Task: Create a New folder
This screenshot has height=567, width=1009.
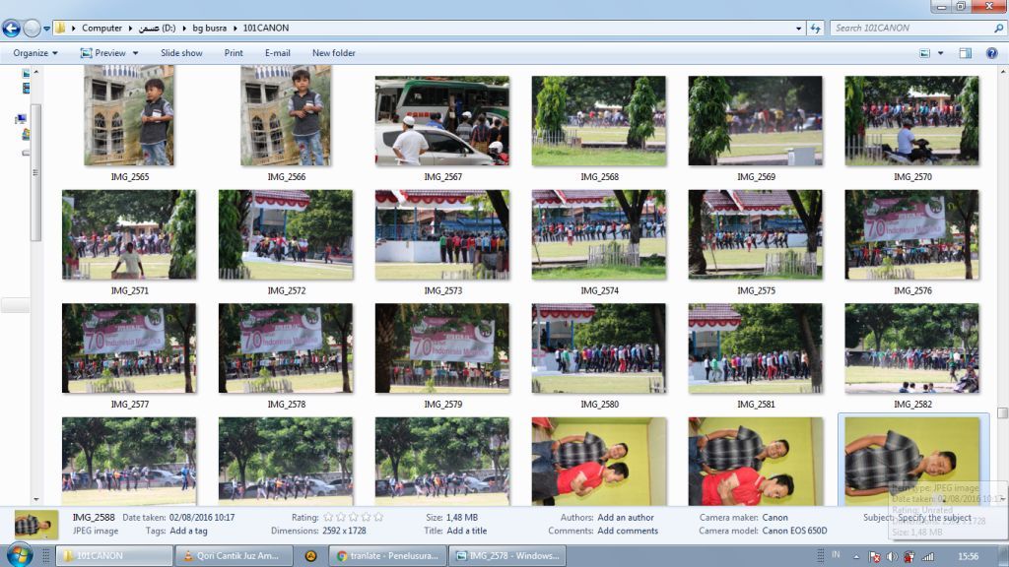Action: [333, 53]
